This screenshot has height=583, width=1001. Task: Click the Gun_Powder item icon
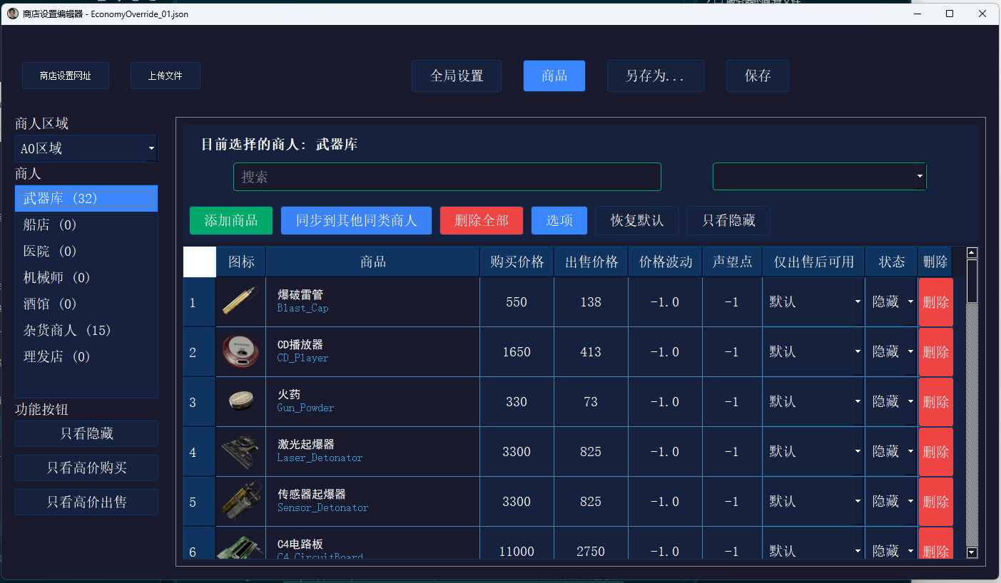click(x=240, y=401)
